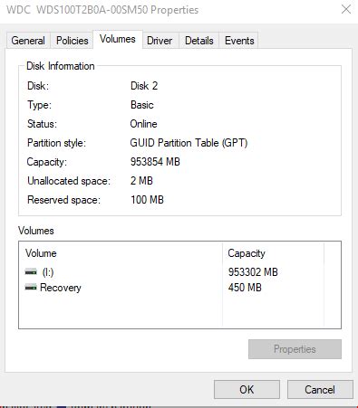Click the 'Disk 2' value
The height and width of the screenshot is (408, 358).
coord(144,86)
